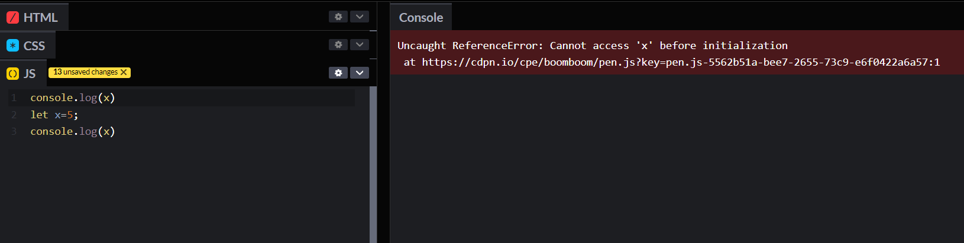The height and width of the screenshot is (243, 964).
Task: Select the CSS editor tab
Action: pos(34,46)
